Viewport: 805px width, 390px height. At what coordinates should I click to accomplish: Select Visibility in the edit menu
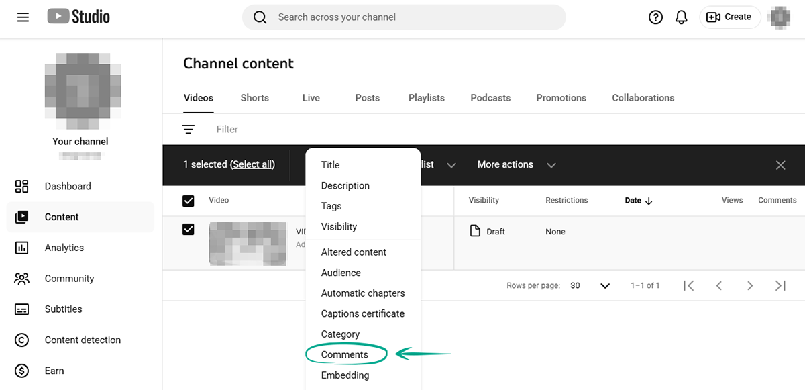point(339,227)
